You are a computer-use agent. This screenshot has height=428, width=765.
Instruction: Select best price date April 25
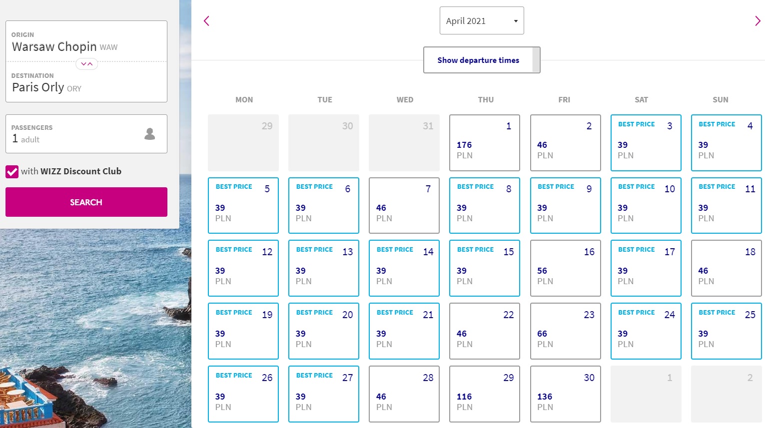727,331
